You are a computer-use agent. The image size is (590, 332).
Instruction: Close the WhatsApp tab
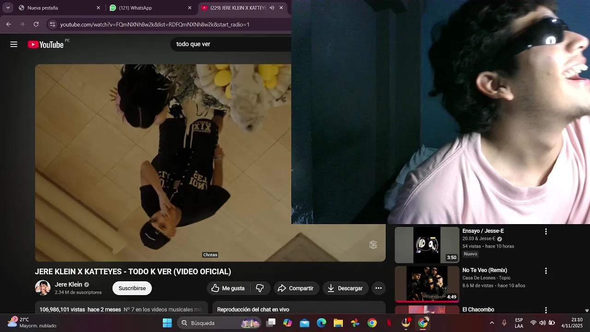(190, 8)
